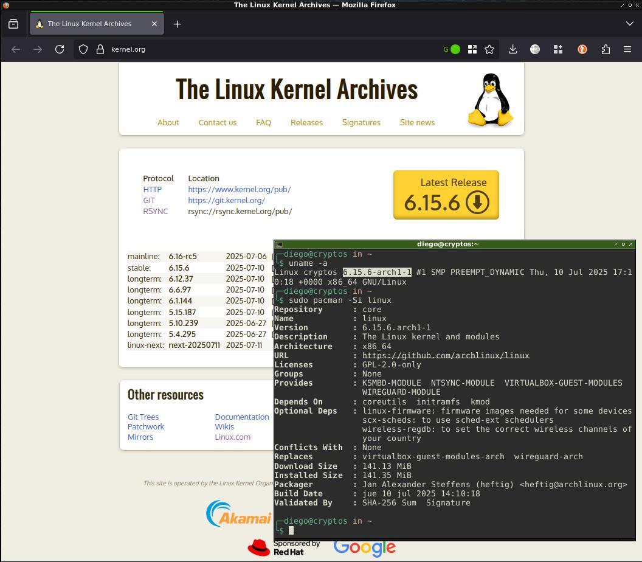This screenshot has height=562, width=642.
Task: Open the RSYNC protocol link
Action: pos(155,212)
